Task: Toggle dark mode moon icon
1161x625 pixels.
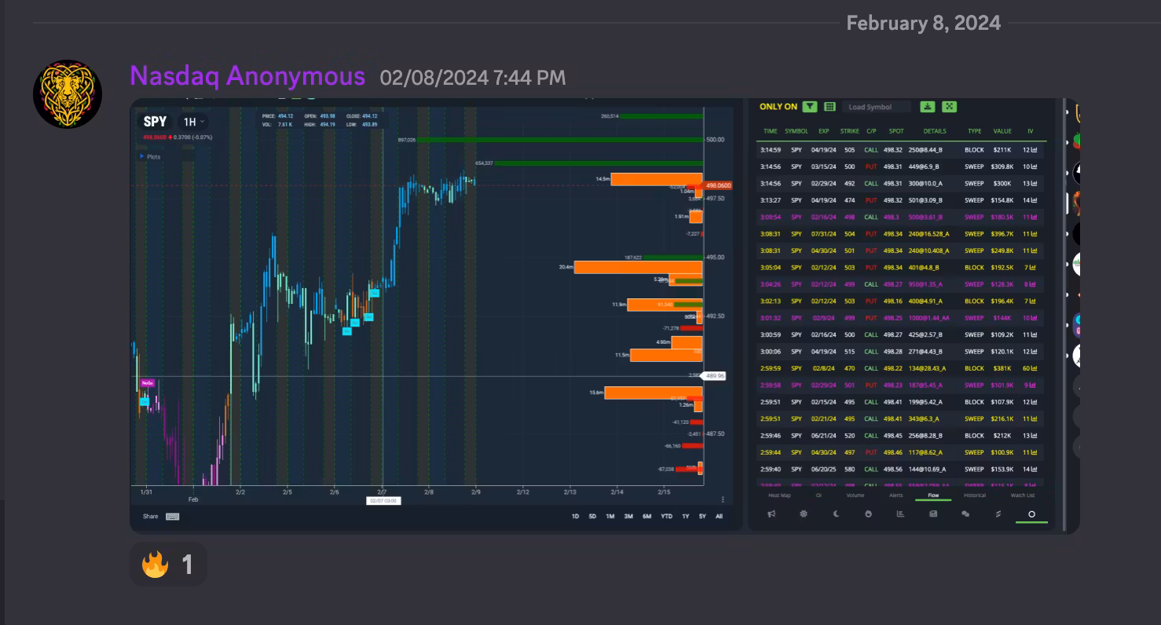Action: tap(836, 514)
